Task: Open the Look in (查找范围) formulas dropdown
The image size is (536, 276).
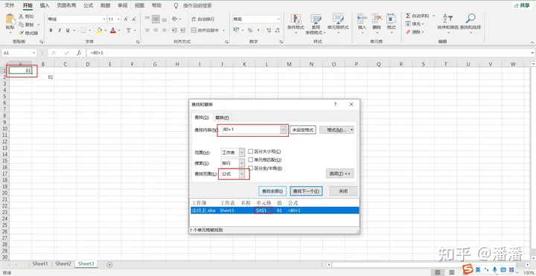Action: 242,174
